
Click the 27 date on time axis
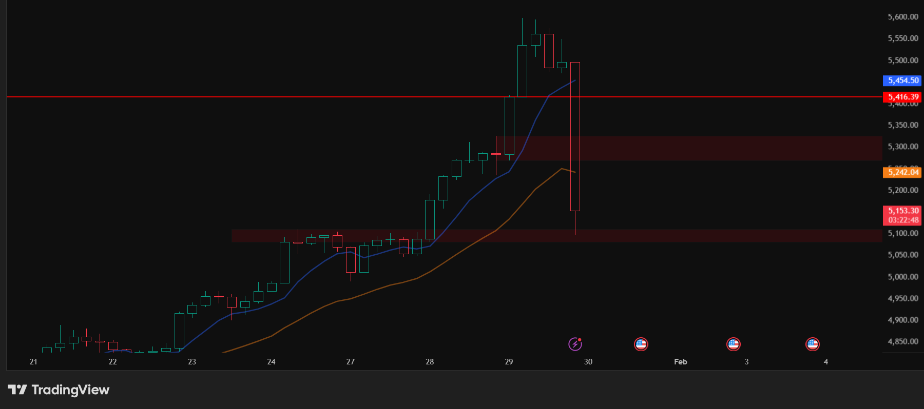click(351, 362)
